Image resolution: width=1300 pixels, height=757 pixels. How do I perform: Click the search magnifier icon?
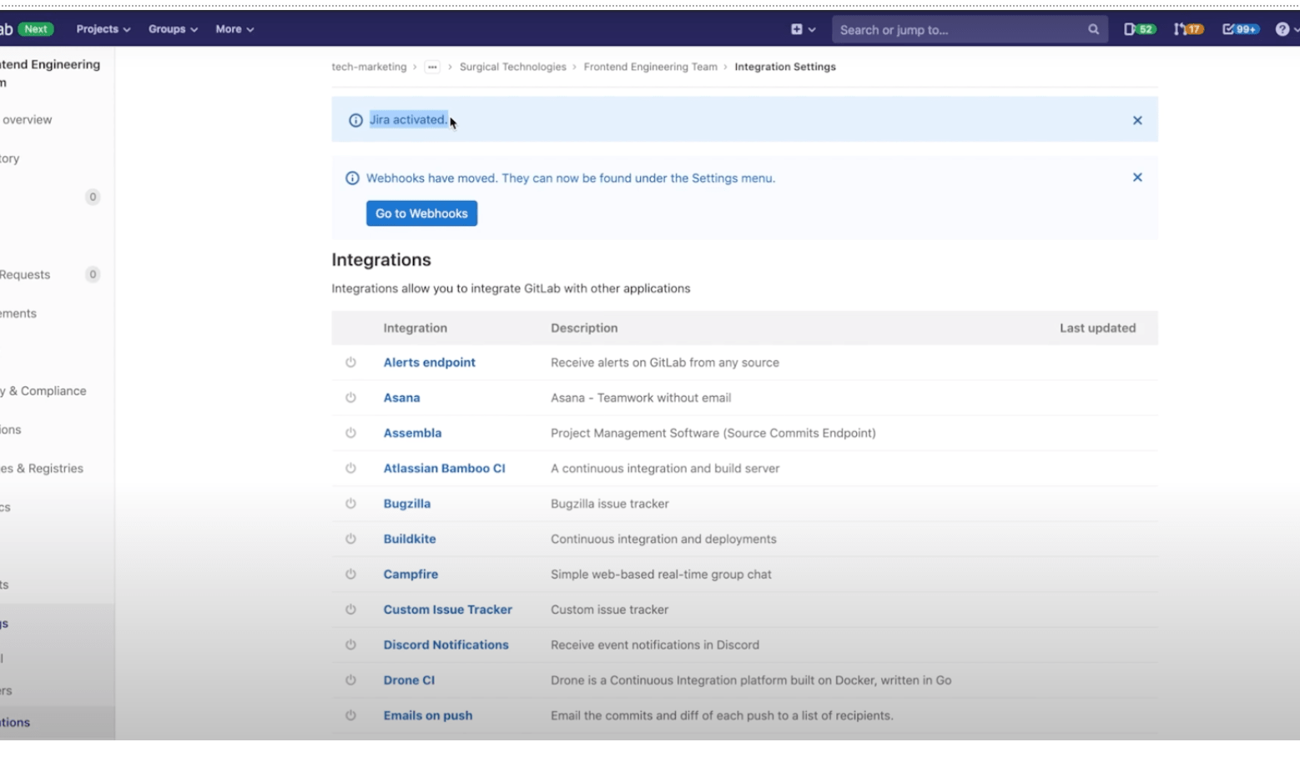coord(1093,28)
